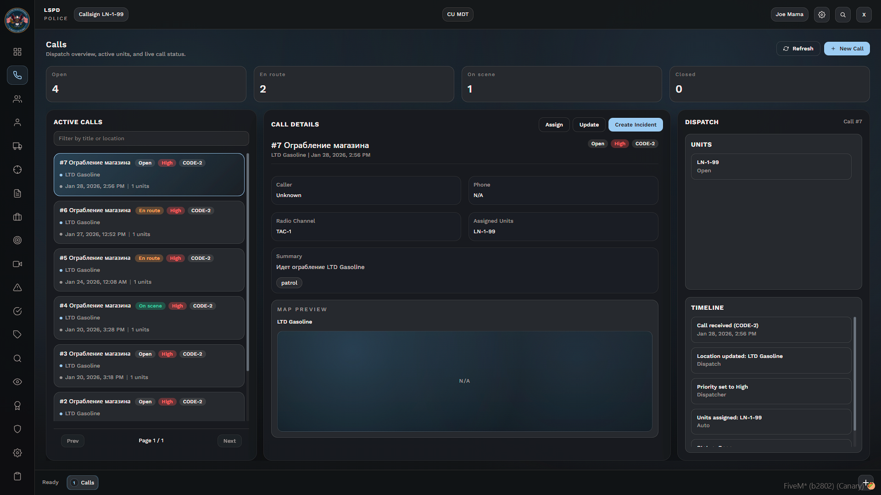Select call #4 with On scene status

pyautogui.click(x=149, y=318)
